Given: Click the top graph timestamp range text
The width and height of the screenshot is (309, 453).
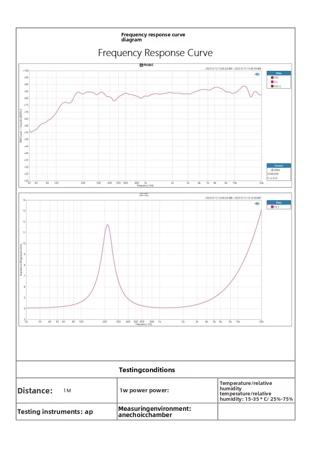Looking at the screenshot, I should [x=233, y=69].
